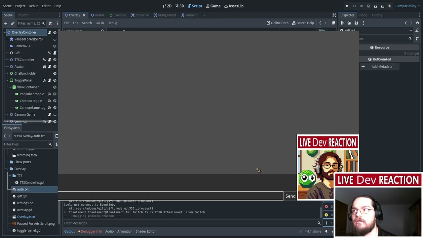Expand the Chatbox holder node

(7, 73)
